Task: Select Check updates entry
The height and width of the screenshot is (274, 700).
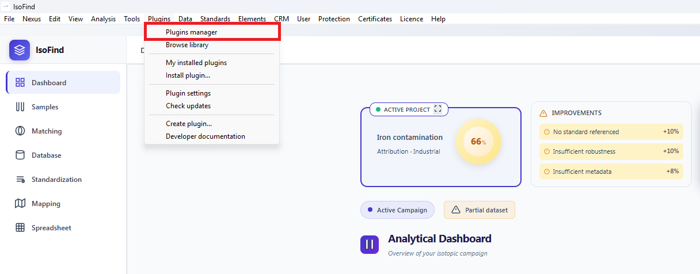Action: click(x=212, y=106)
